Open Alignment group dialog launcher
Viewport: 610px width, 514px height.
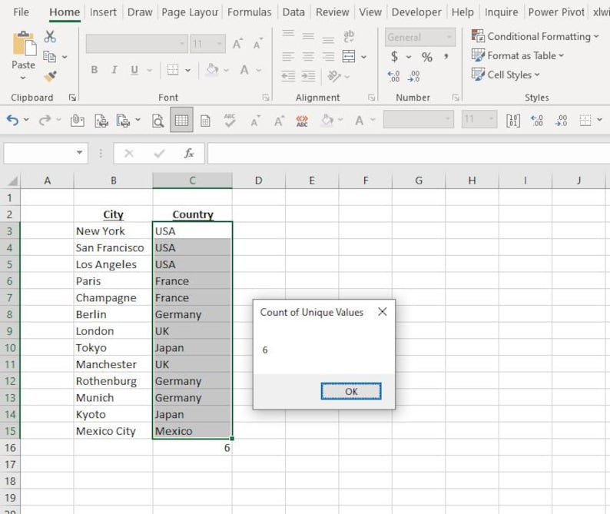click(372, 98)
